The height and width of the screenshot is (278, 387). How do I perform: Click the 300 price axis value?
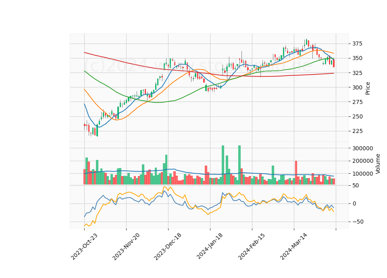click(x=358, y=87)
